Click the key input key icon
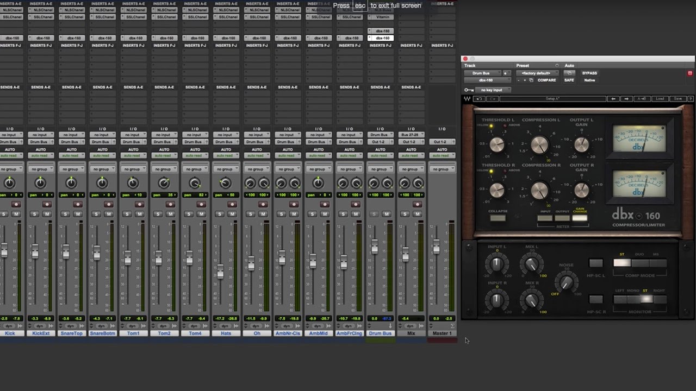 (468, 90)
